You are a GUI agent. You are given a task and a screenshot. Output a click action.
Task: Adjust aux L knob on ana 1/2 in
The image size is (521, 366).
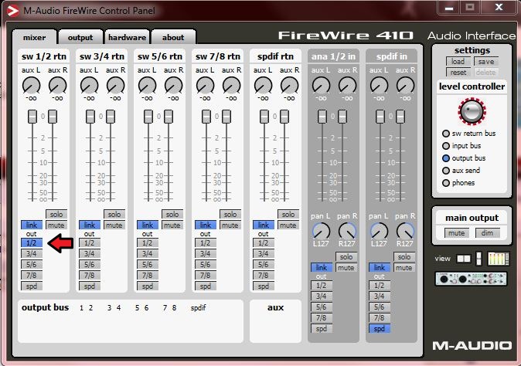point(321,85)
